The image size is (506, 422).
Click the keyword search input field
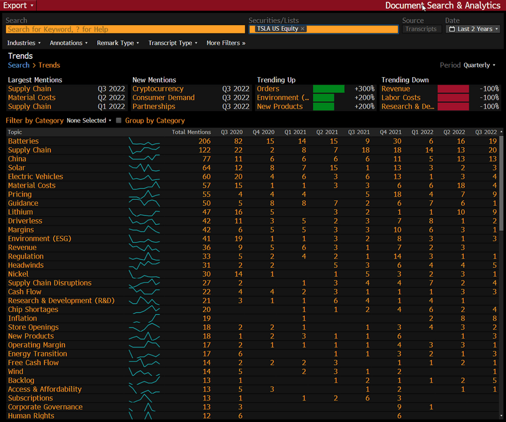(x=125, y=29)
